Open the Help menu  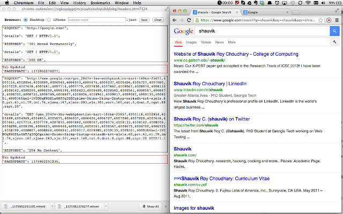(x=137, y=3)
